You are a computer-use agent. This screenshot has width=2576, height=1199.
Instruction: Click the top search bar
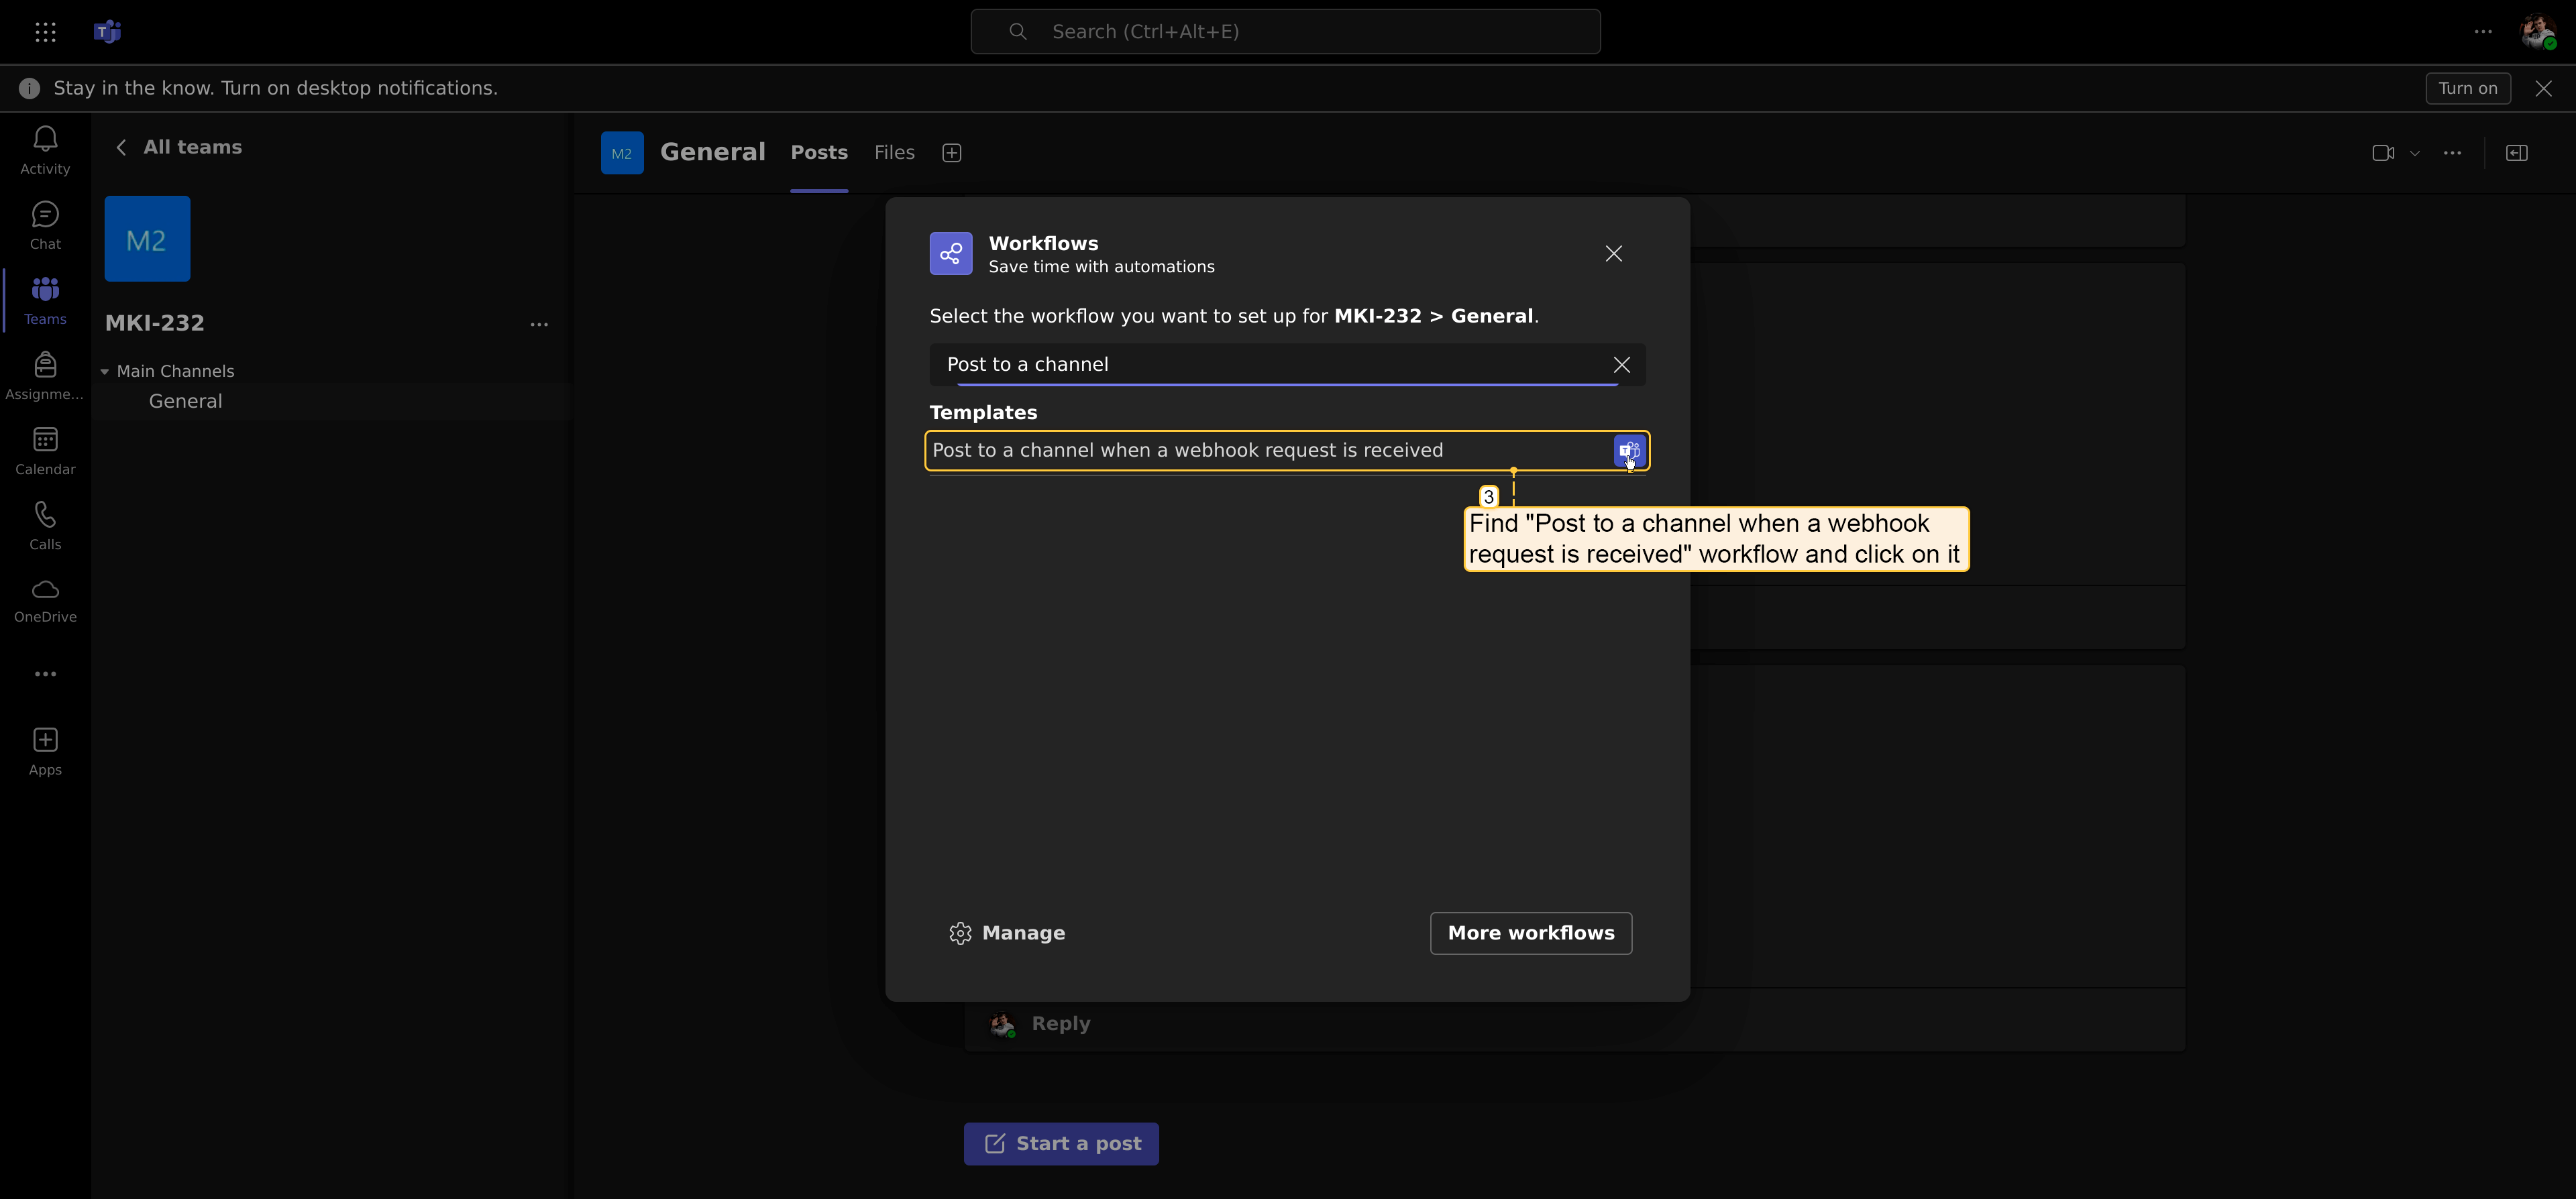click(1285, 32)
